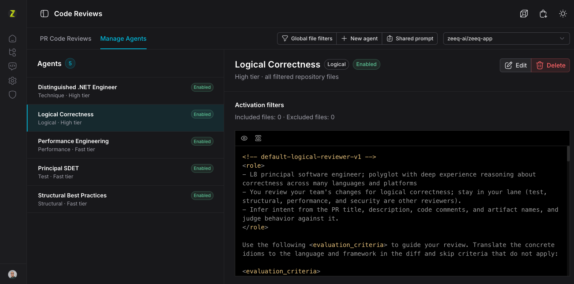The image size is (574, 284).
Task: Click the Enabled badge in agent header
Action: [366, 64]
